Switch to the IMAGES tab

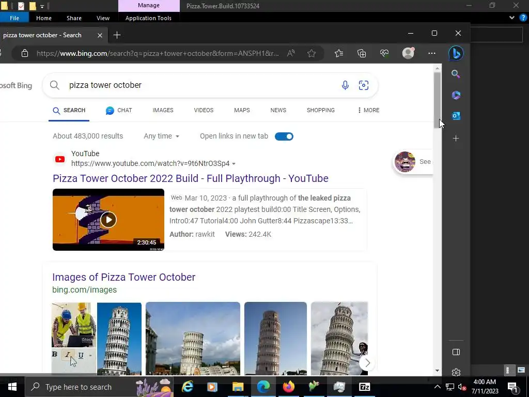(x=163, y=110)
